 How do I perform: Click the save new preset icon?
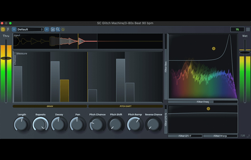(53, 29)
